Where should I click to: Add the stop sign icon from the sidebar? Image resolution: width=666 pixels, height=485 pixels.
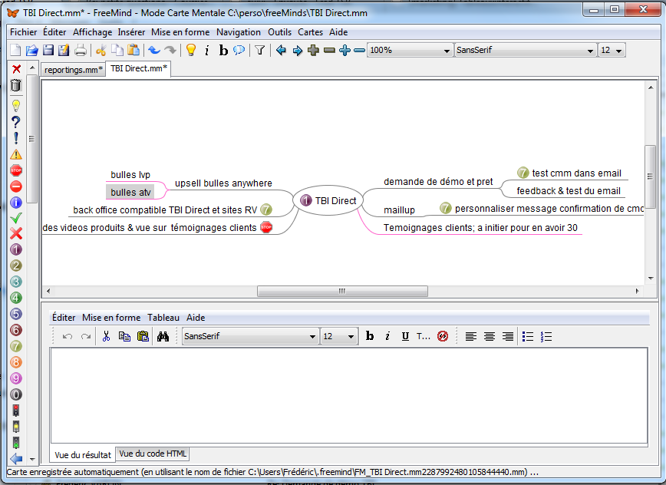click(15, 170)
